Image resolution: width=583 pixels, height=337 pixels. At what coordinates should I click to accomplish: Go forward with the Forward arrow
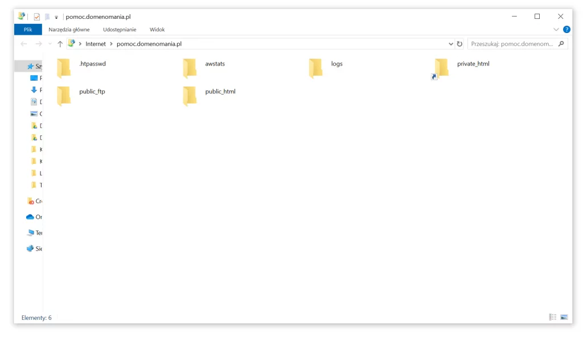click(39, 44)
